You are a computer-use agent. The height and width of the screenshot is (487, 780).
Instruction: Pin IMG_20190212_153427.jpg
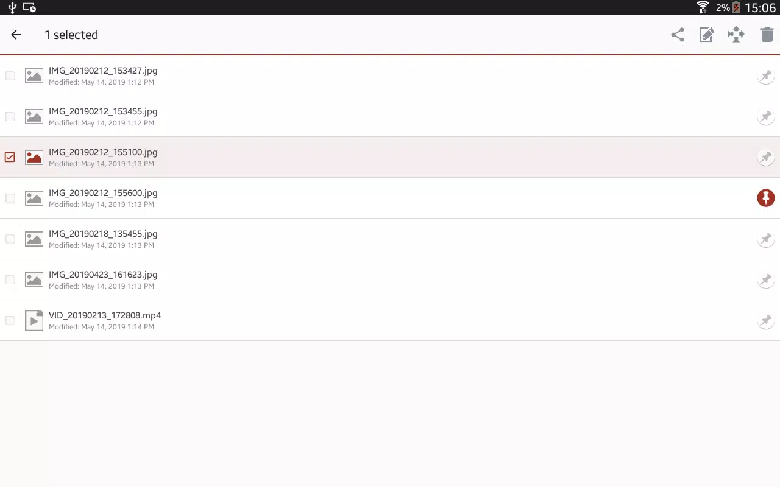point(766,75)
